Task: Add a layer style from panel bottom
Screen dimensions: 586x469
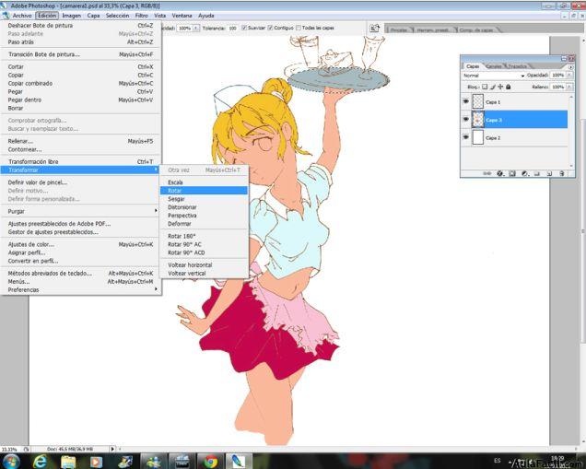Action: click(500, 173)
